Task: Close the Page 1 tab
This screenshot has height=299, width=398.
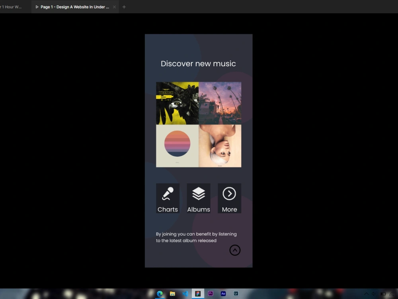Action: tap(114, 7)
